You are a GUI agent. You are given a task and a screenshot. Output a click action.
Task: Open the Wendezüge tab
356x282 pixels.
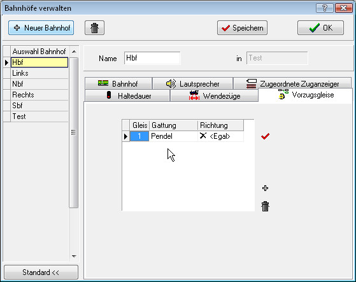pyautogui.click(x=214, y=95)
